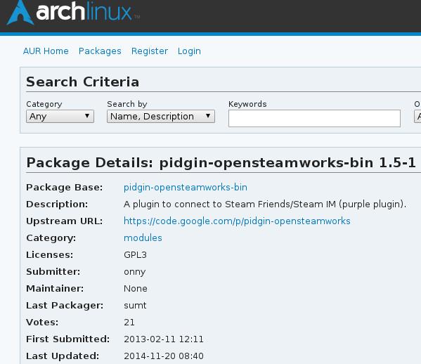Click the Steam Friends plugin description text
Image resolution: width=421 pixels, height=364 pixels.
coord(265,204)
